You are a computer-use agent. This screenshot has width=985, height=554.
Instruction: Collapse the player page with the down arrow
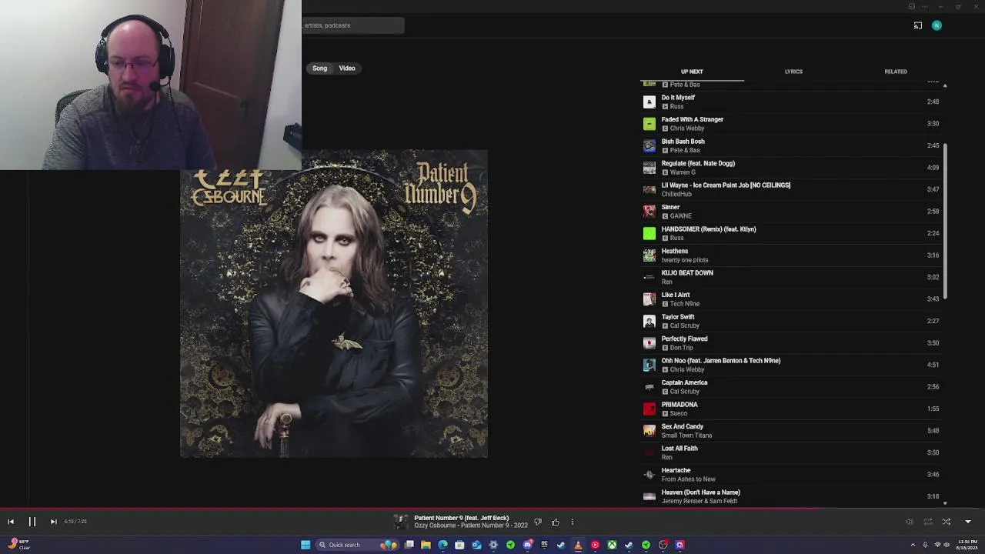[968, 522]
